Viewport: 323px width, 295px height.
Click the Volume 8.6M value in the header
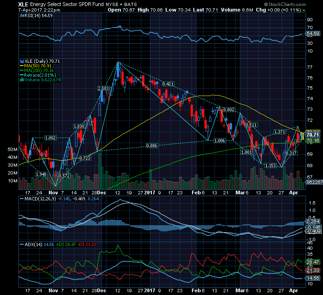(237, 10)
